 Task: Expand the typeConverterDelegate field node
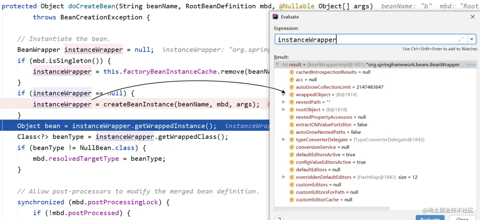283,139
